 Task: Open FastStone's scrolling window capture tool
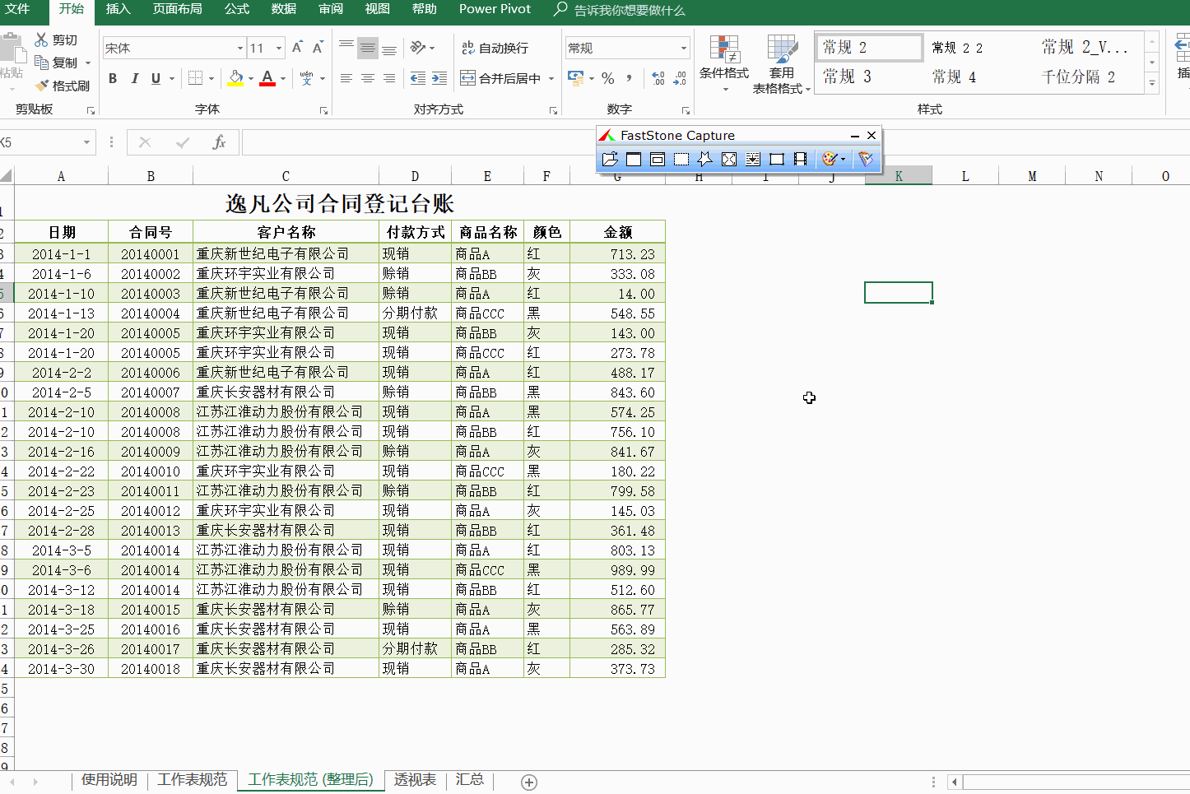click(752, 159)
